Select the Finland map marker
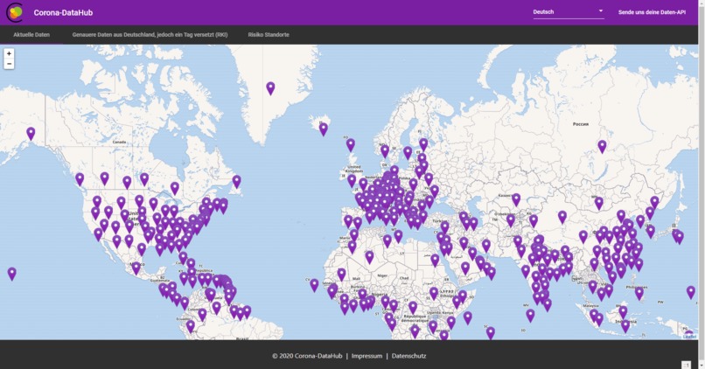This screenshot has width=705, height=369. (x=423, y=144)
